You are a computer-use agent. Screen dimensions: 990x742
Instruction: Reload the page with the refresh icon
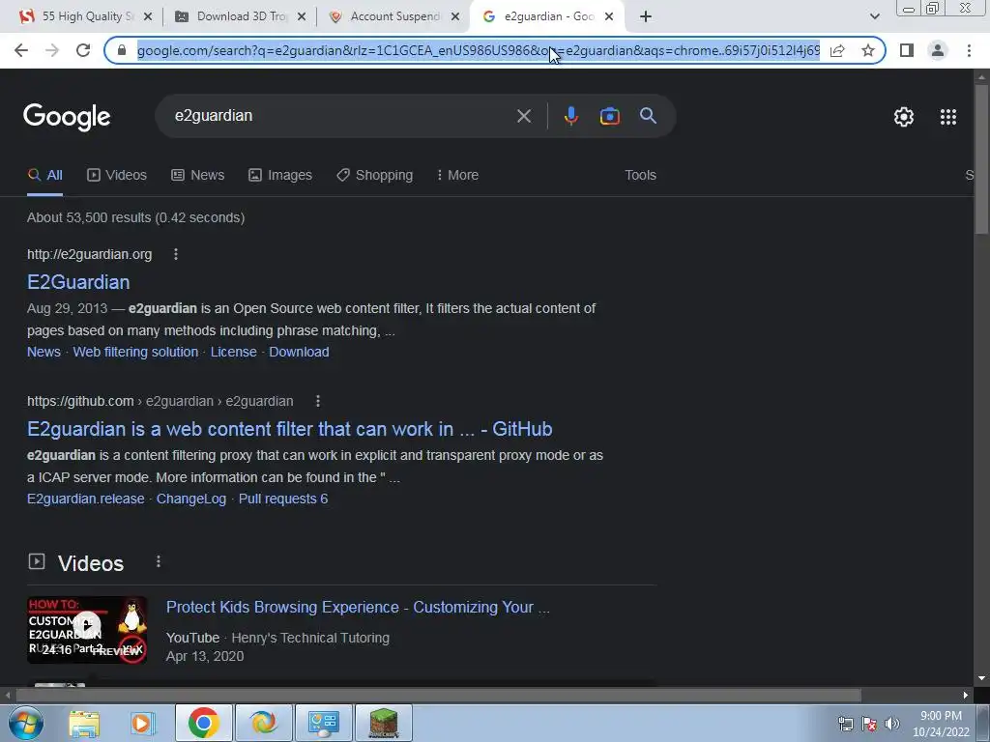coord(83,50)
